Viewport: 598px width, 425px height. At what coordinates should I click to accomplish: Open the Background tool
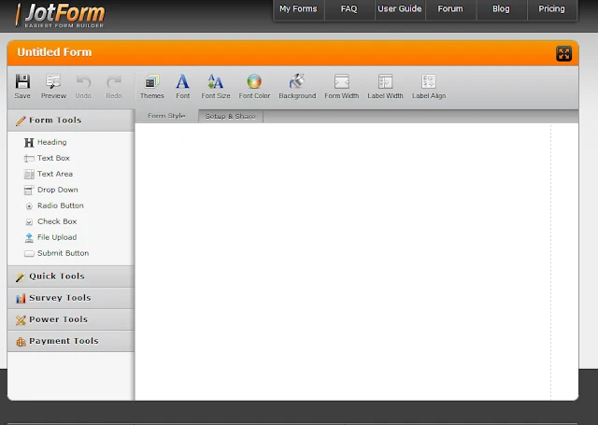(297, 82)
